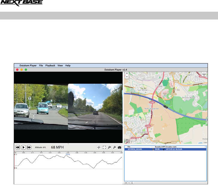Click the rewind playback button

[x=18, y=147]
